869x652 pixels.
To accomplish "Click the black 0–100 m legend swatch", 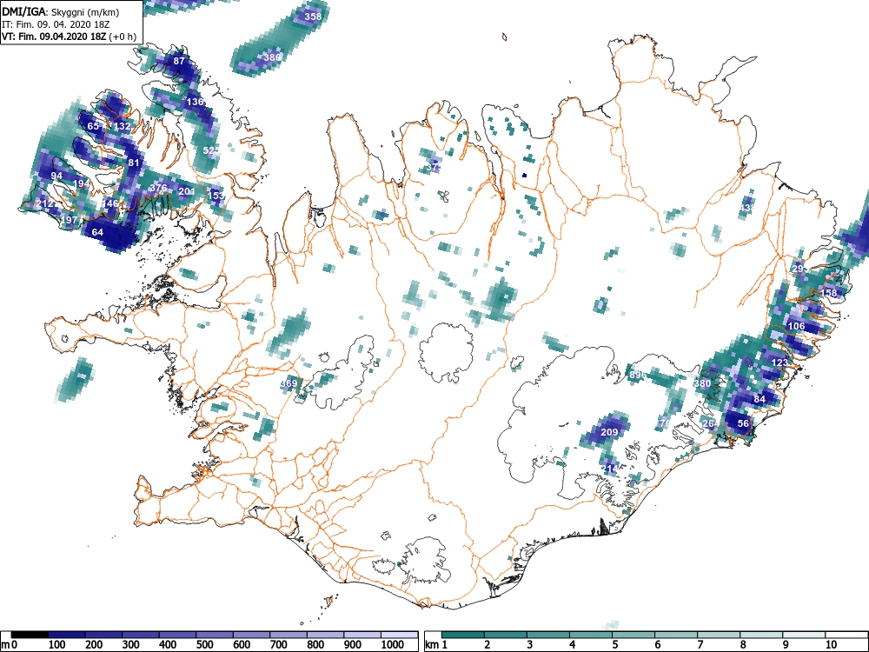I will tap(30, 635).
